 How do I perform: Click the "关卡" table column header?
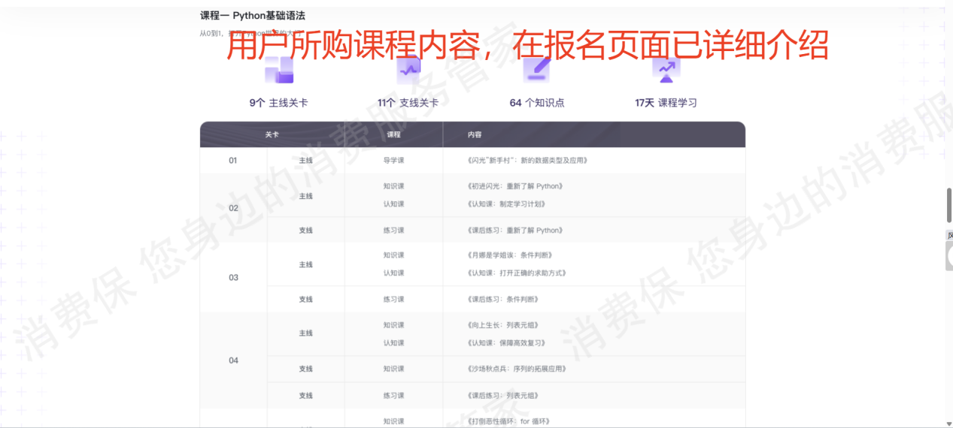coord(272,135)
